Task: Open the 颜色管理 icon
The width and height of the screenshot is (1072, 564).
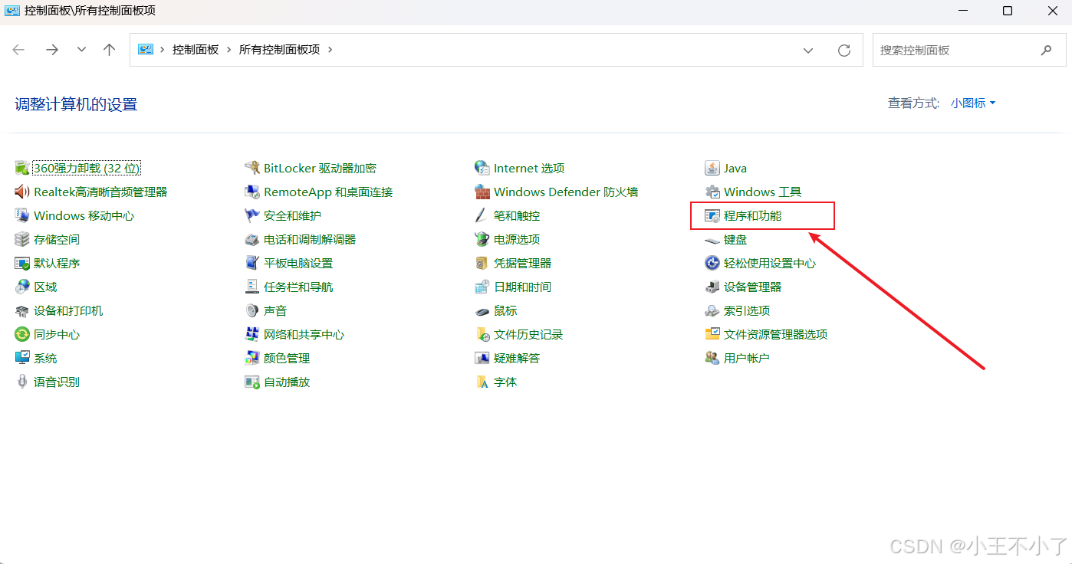Action: [252, 358]
